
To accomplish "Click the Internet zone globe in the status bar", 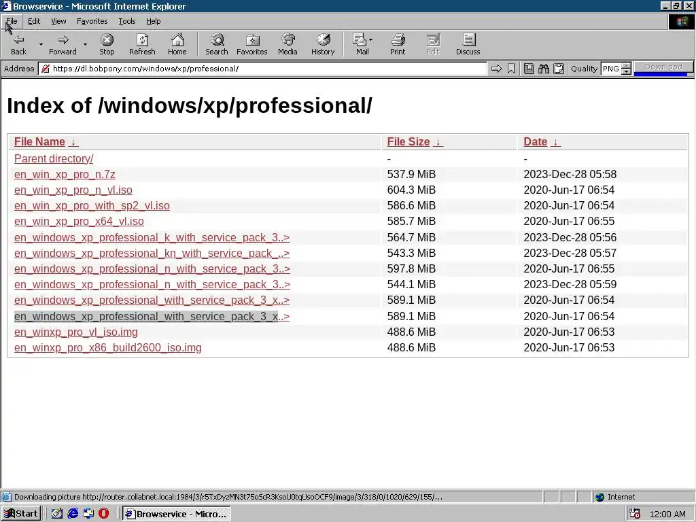I will (x=600, y=497).
